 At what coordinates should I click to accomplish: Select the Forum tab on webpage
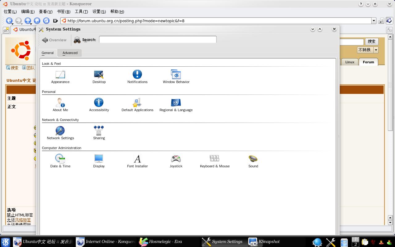point(368,62)
